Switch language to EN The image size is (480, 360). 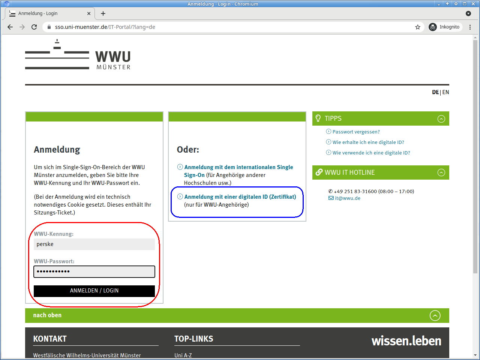pyautogui.click(x=445, y=92)
